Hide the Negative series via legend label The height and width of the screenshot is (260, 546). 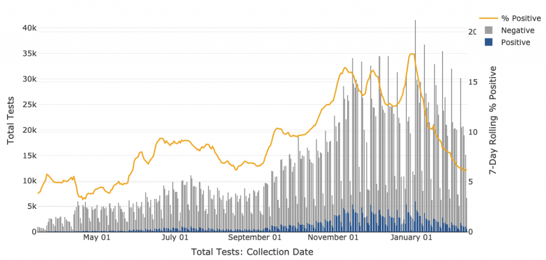pos(518,31)
